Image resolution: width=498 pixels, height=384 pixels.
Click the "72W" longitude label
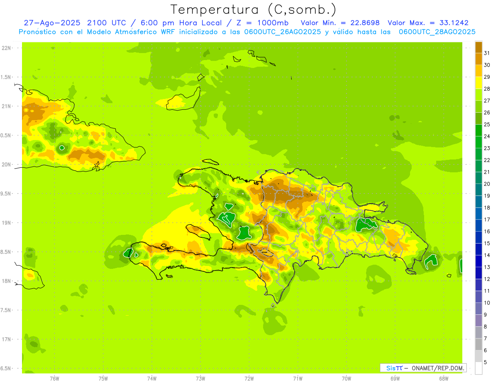point(249,379)
